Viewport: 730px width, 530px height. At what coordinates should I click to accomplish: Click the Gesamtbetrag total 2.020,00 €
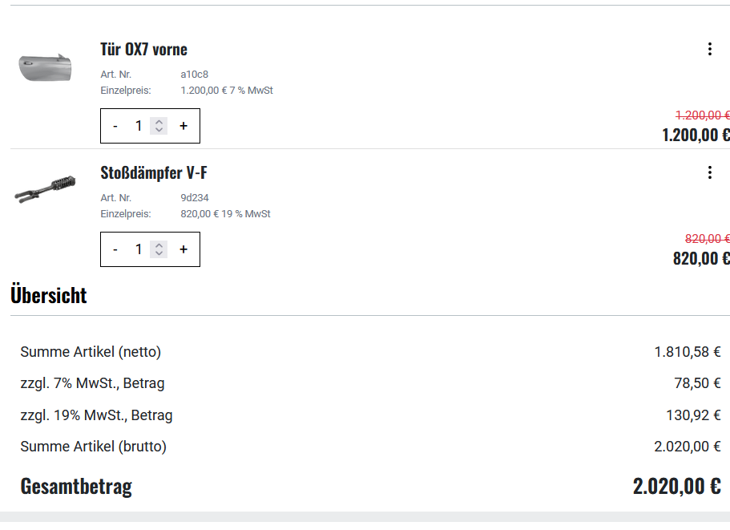point(676,486)
